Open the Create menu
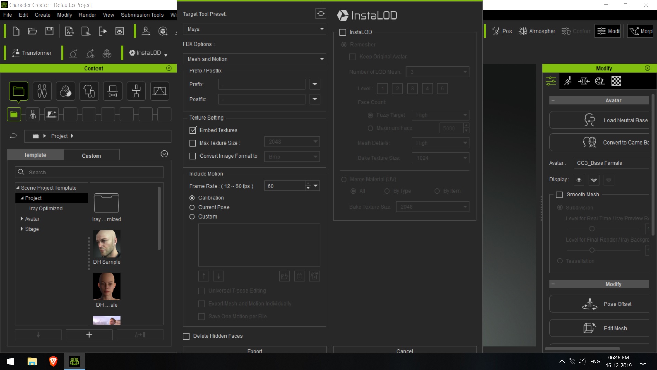657x370 pixels. tap(42, 15)
